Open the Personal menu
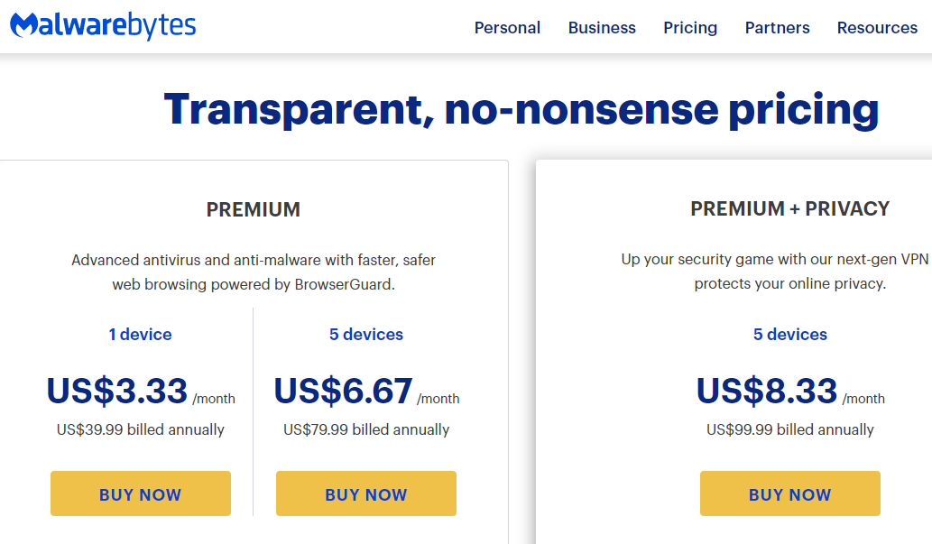Screen dimensions: 932x544 [507, 28]
